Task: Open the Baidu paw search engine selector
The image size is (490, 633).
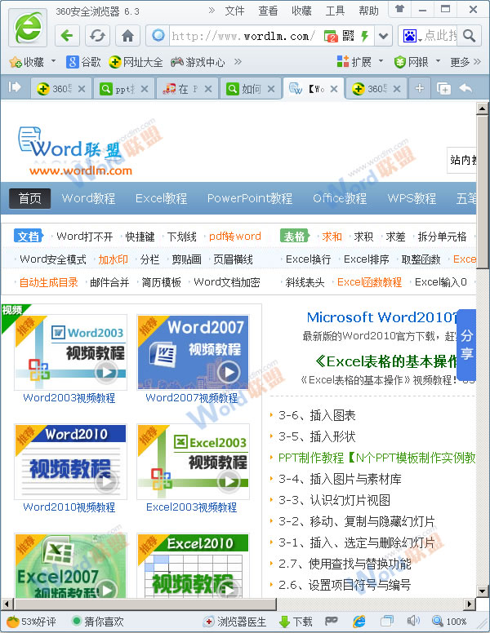Action: [412, 36]
